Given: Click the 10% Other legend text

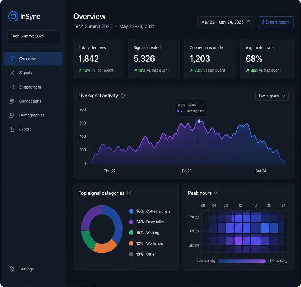Looking at the screenshot, I should (146, 254).
